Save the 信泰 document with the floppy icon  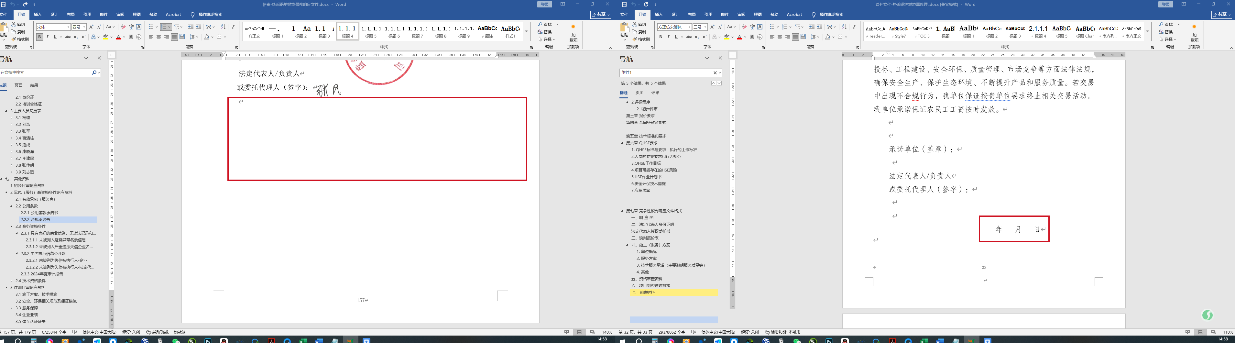3,4
